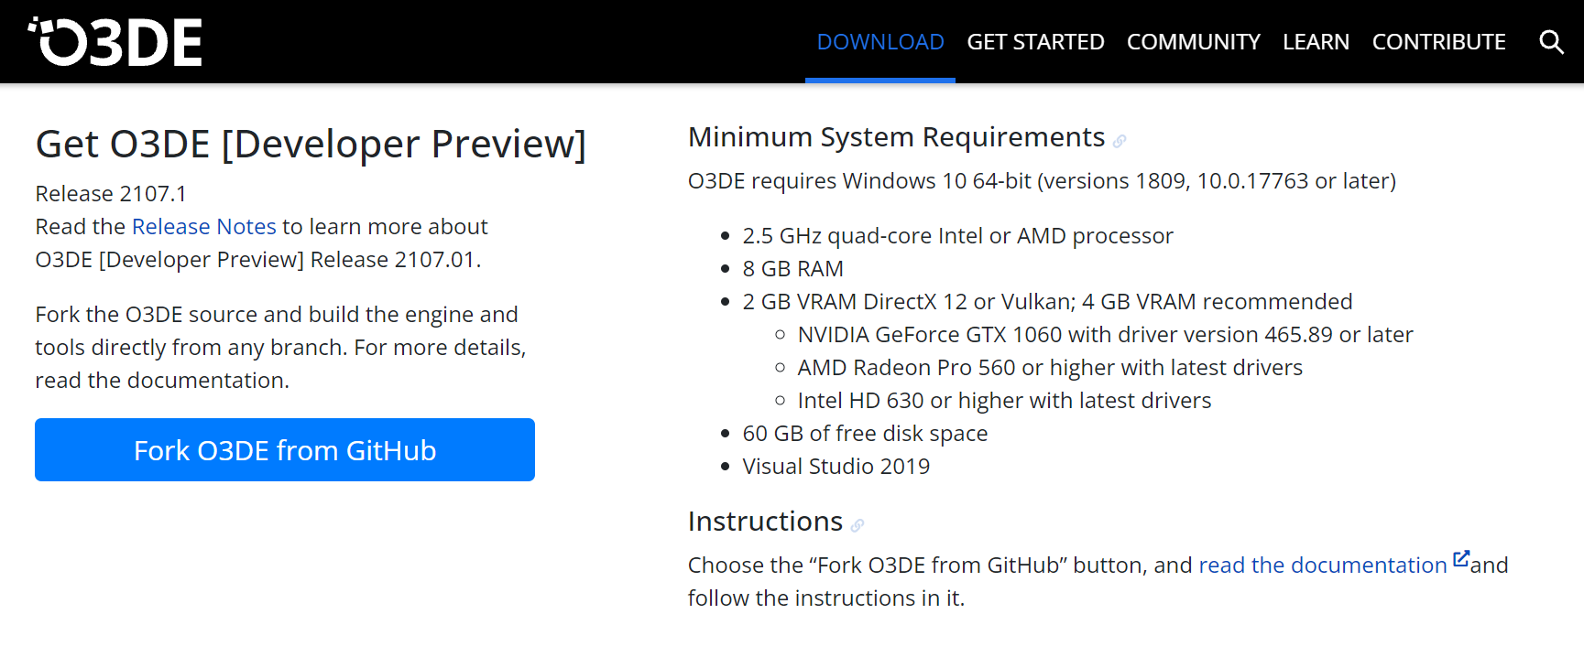Open search from the top navigation bar
The image size is (1584, 657).
1551,41
